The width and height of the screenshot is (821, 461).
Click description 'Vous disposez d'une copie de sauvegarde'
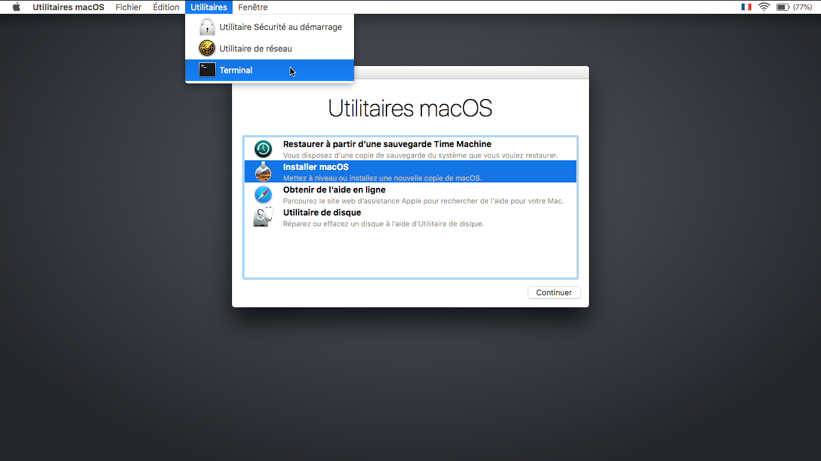click(420, 155)
